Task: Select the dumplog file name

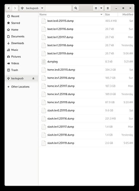Action: pos(53,62)
